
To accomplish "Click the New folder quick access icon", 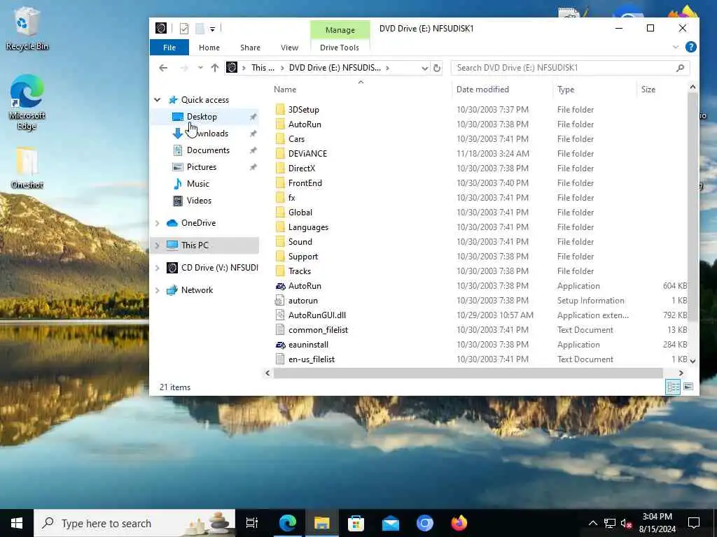I will pos(200,29).
